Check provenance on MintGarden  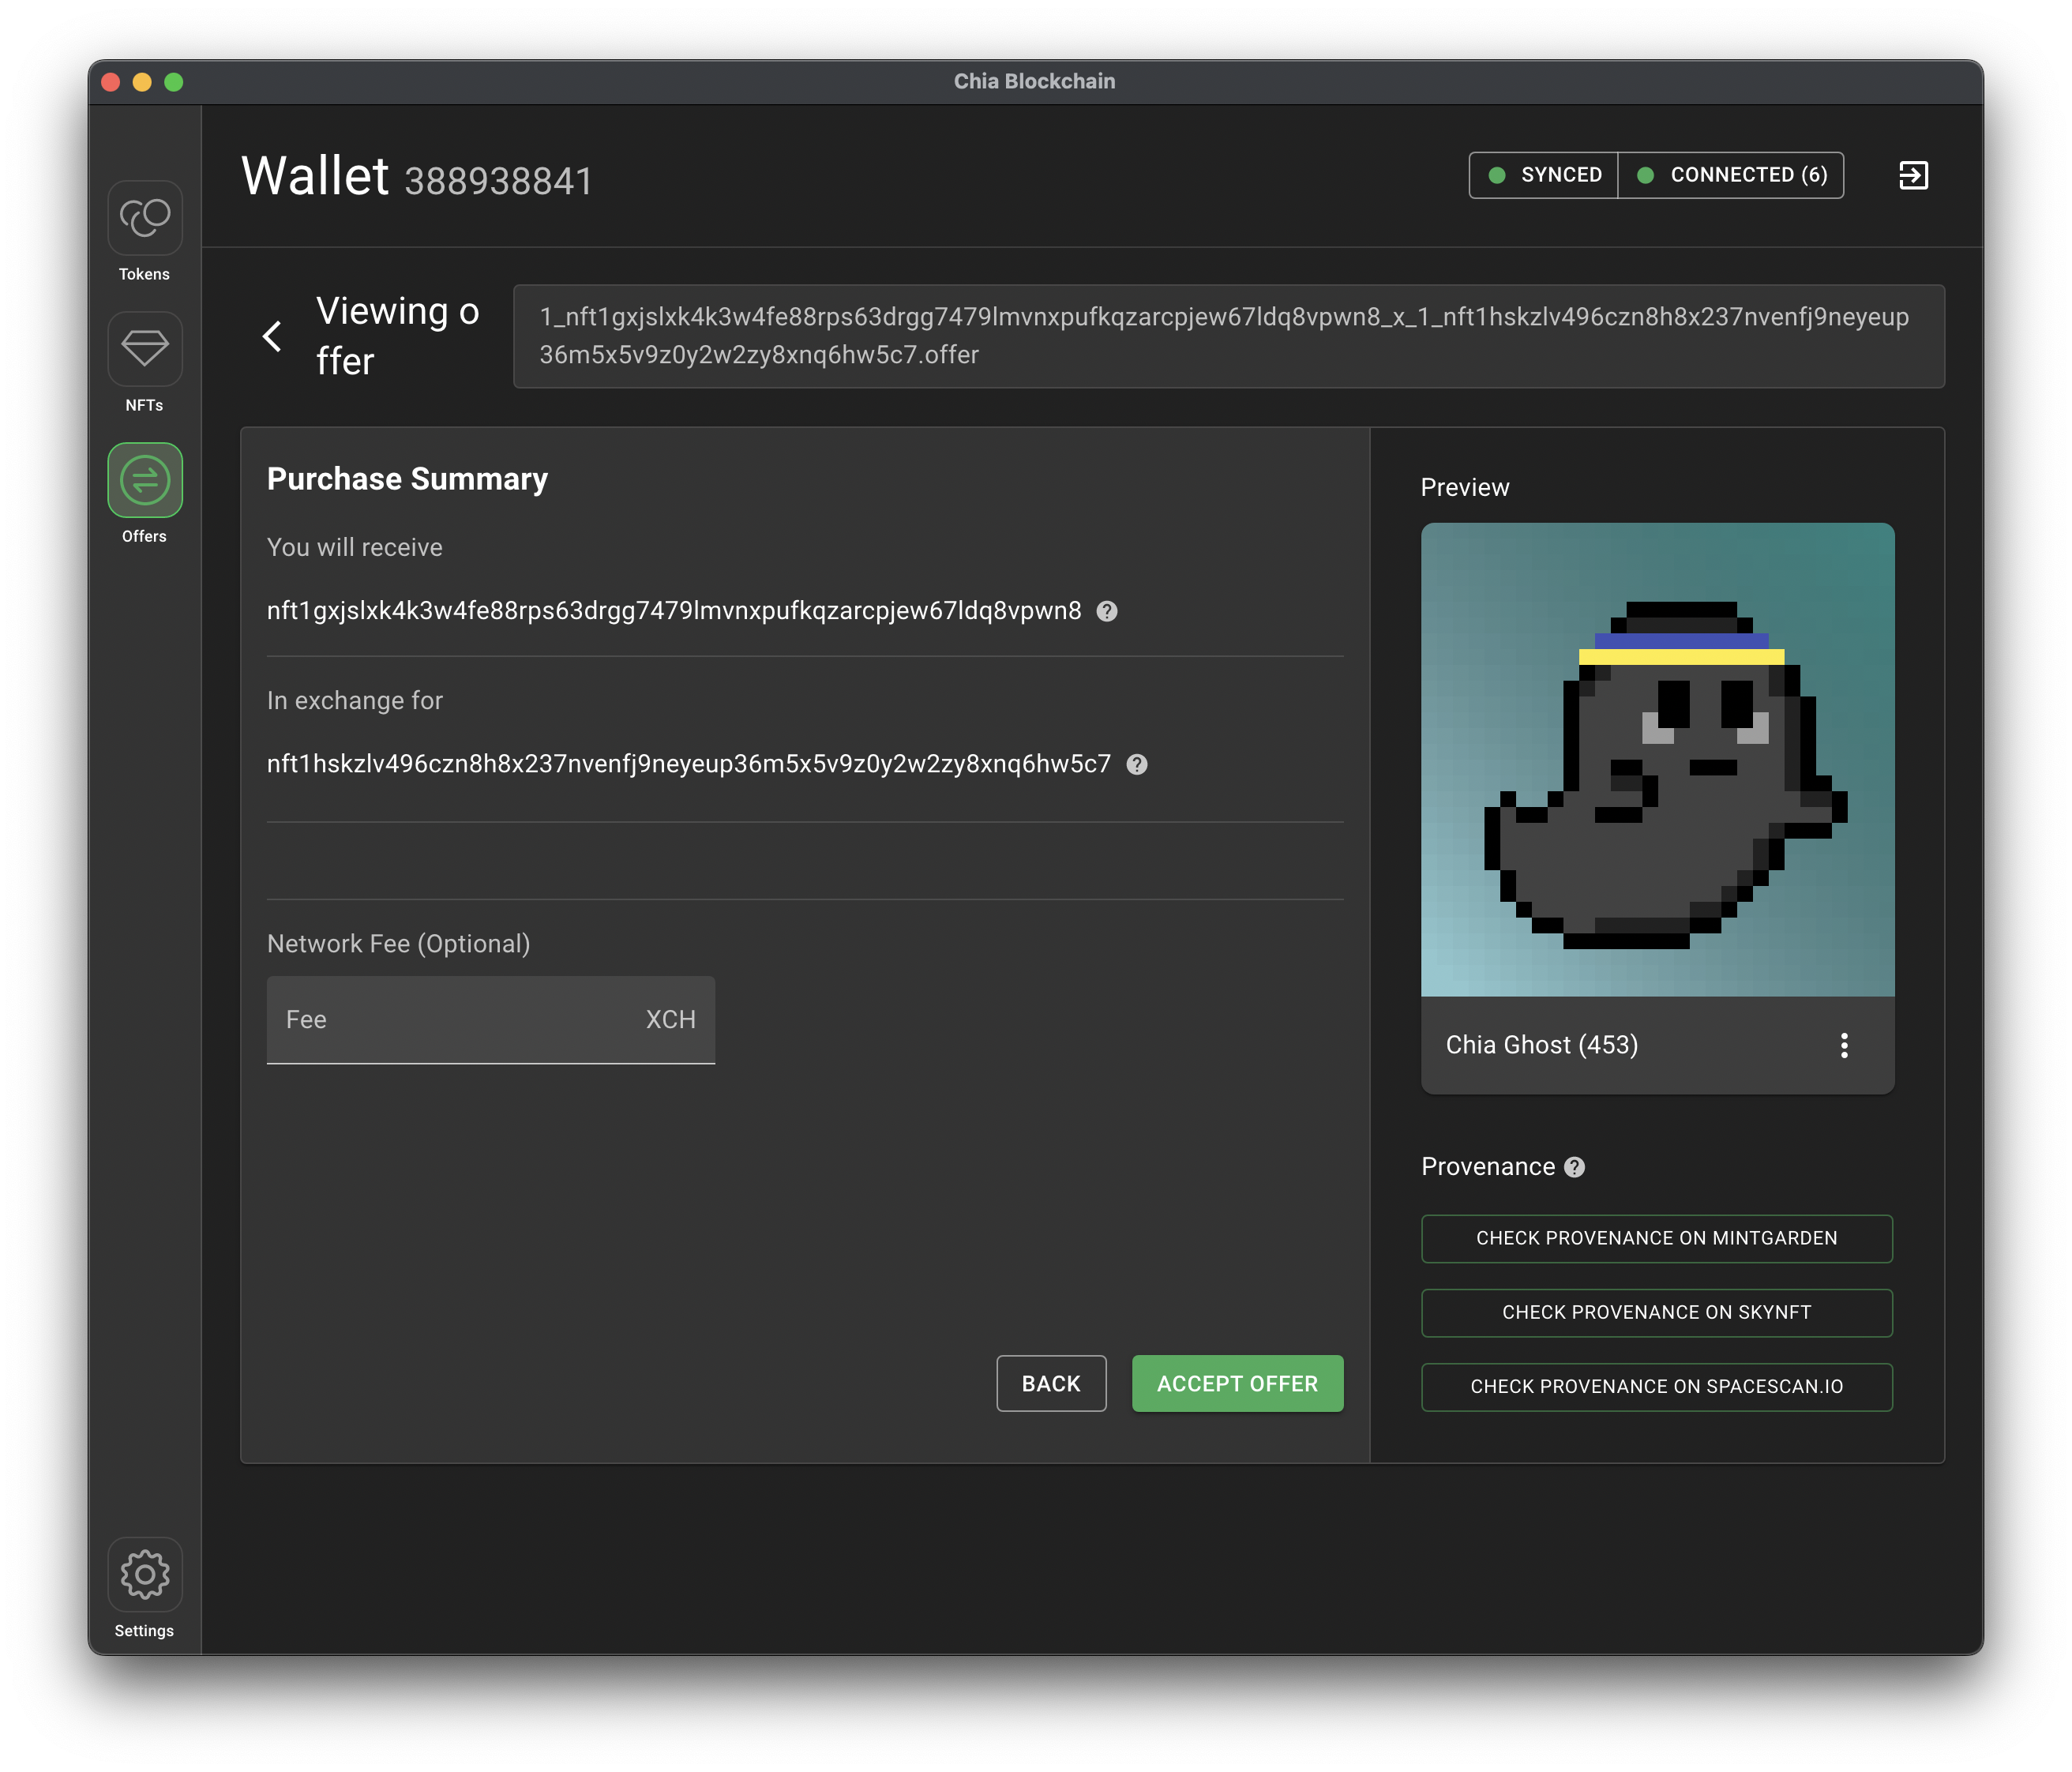(x=1657, y=1238)
